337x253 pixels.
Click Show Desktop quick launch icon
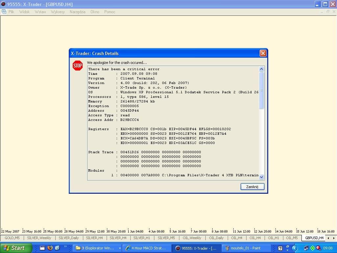42,248
